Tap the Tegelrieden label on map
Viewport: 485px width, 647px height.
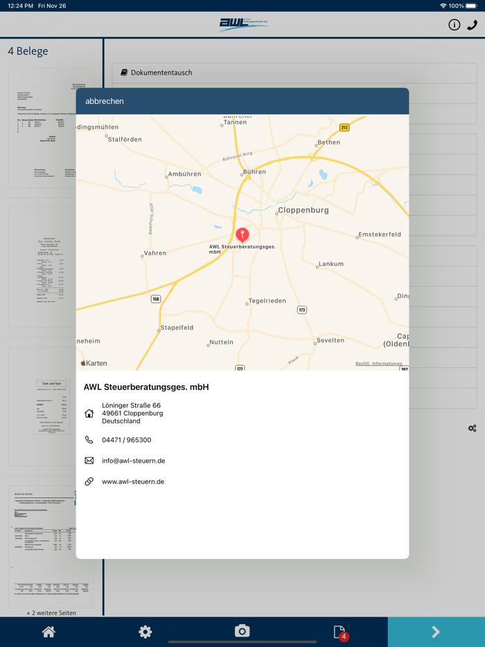(267, 301)
